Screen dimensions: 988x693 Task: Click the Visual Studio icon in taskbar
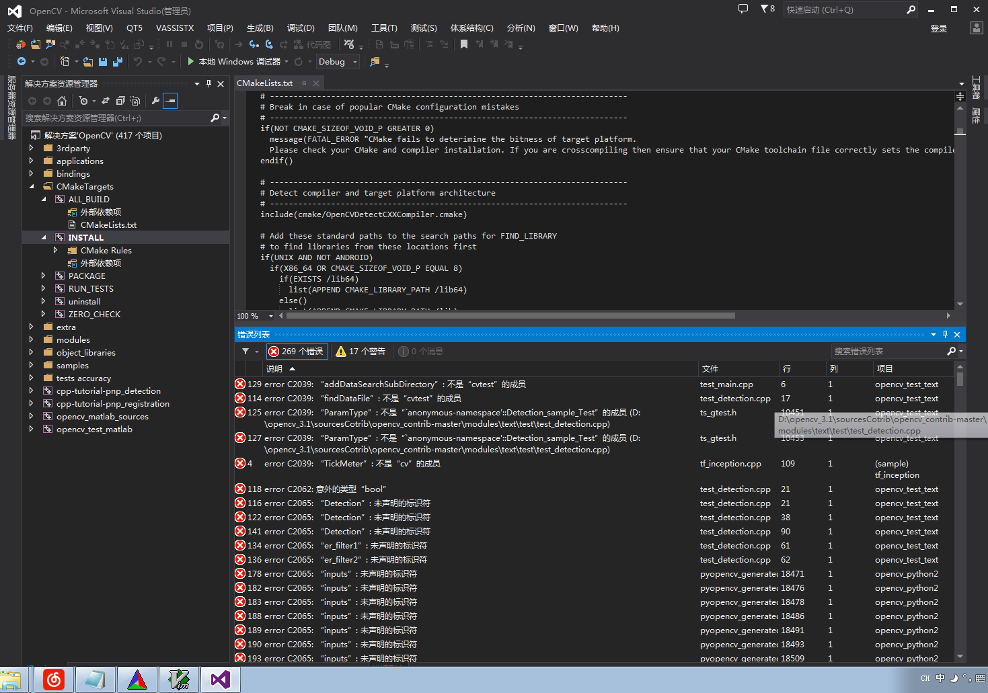(221, 680)
